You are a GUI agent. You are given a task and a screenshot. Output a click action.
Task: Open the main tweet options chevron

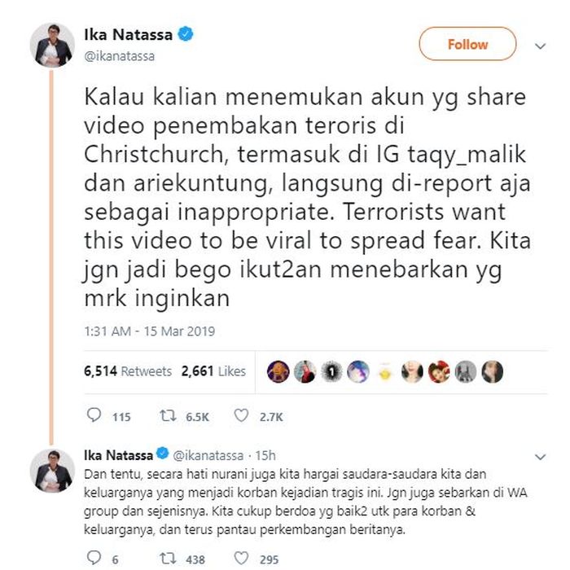pos(540,46)
